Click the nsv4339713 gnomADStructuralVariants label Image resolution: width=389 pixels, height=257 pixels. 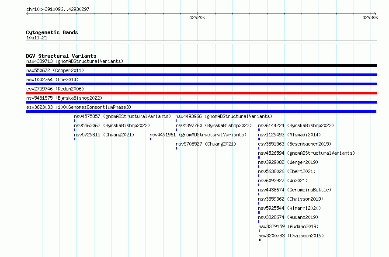coord(75,61)
